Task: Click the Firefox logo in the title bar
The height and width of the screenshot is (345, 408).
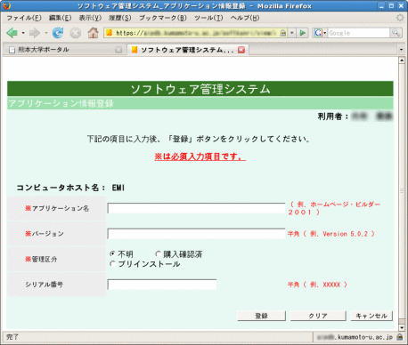Action: click(x=6, y=5)
